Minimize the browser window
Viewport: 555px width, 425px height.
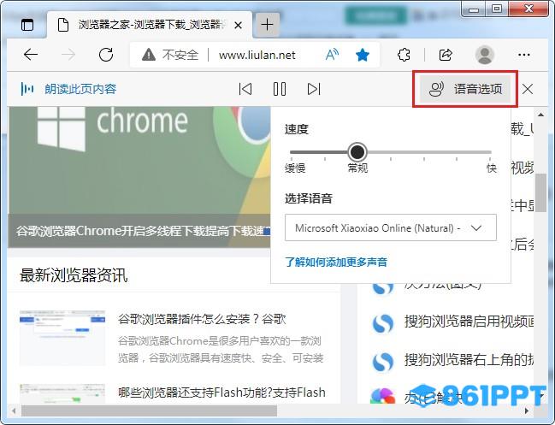pyautogui.click(x=474, y=9)
